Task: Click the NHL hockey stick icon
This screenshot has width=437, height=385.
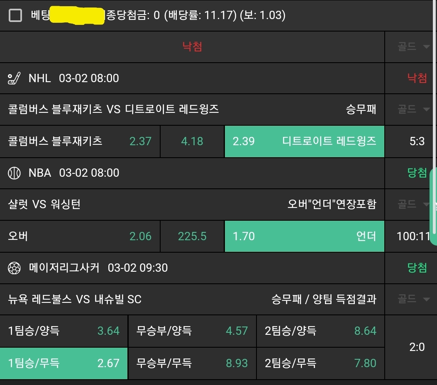Action: coord(14,78)
